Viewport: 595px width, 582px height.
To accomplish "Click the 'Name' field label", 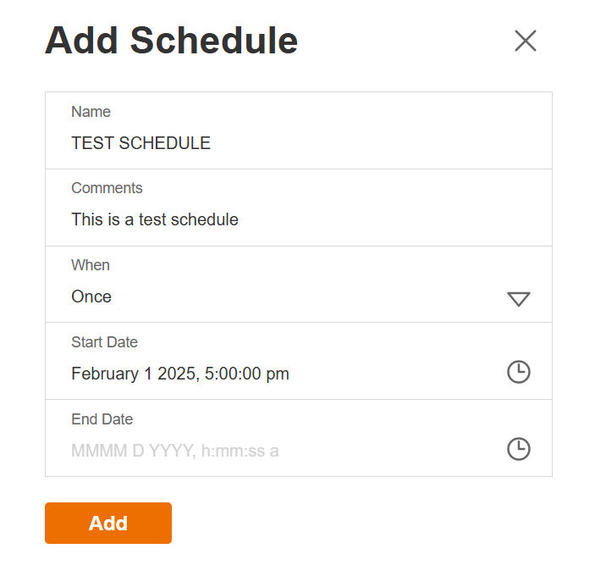I will coord(91,112).
